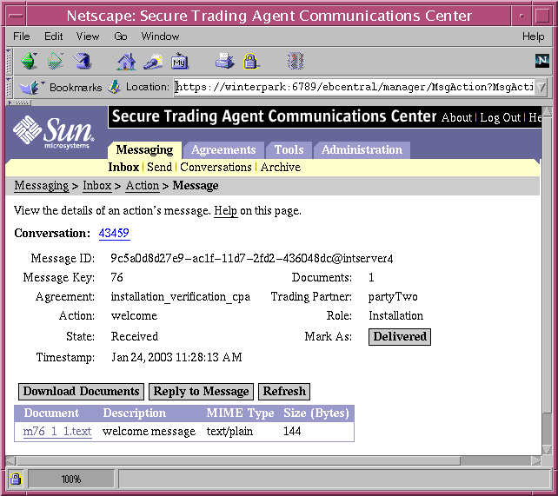Open the File menu
This screenshot has width=558, height=496.
point(22,36)
